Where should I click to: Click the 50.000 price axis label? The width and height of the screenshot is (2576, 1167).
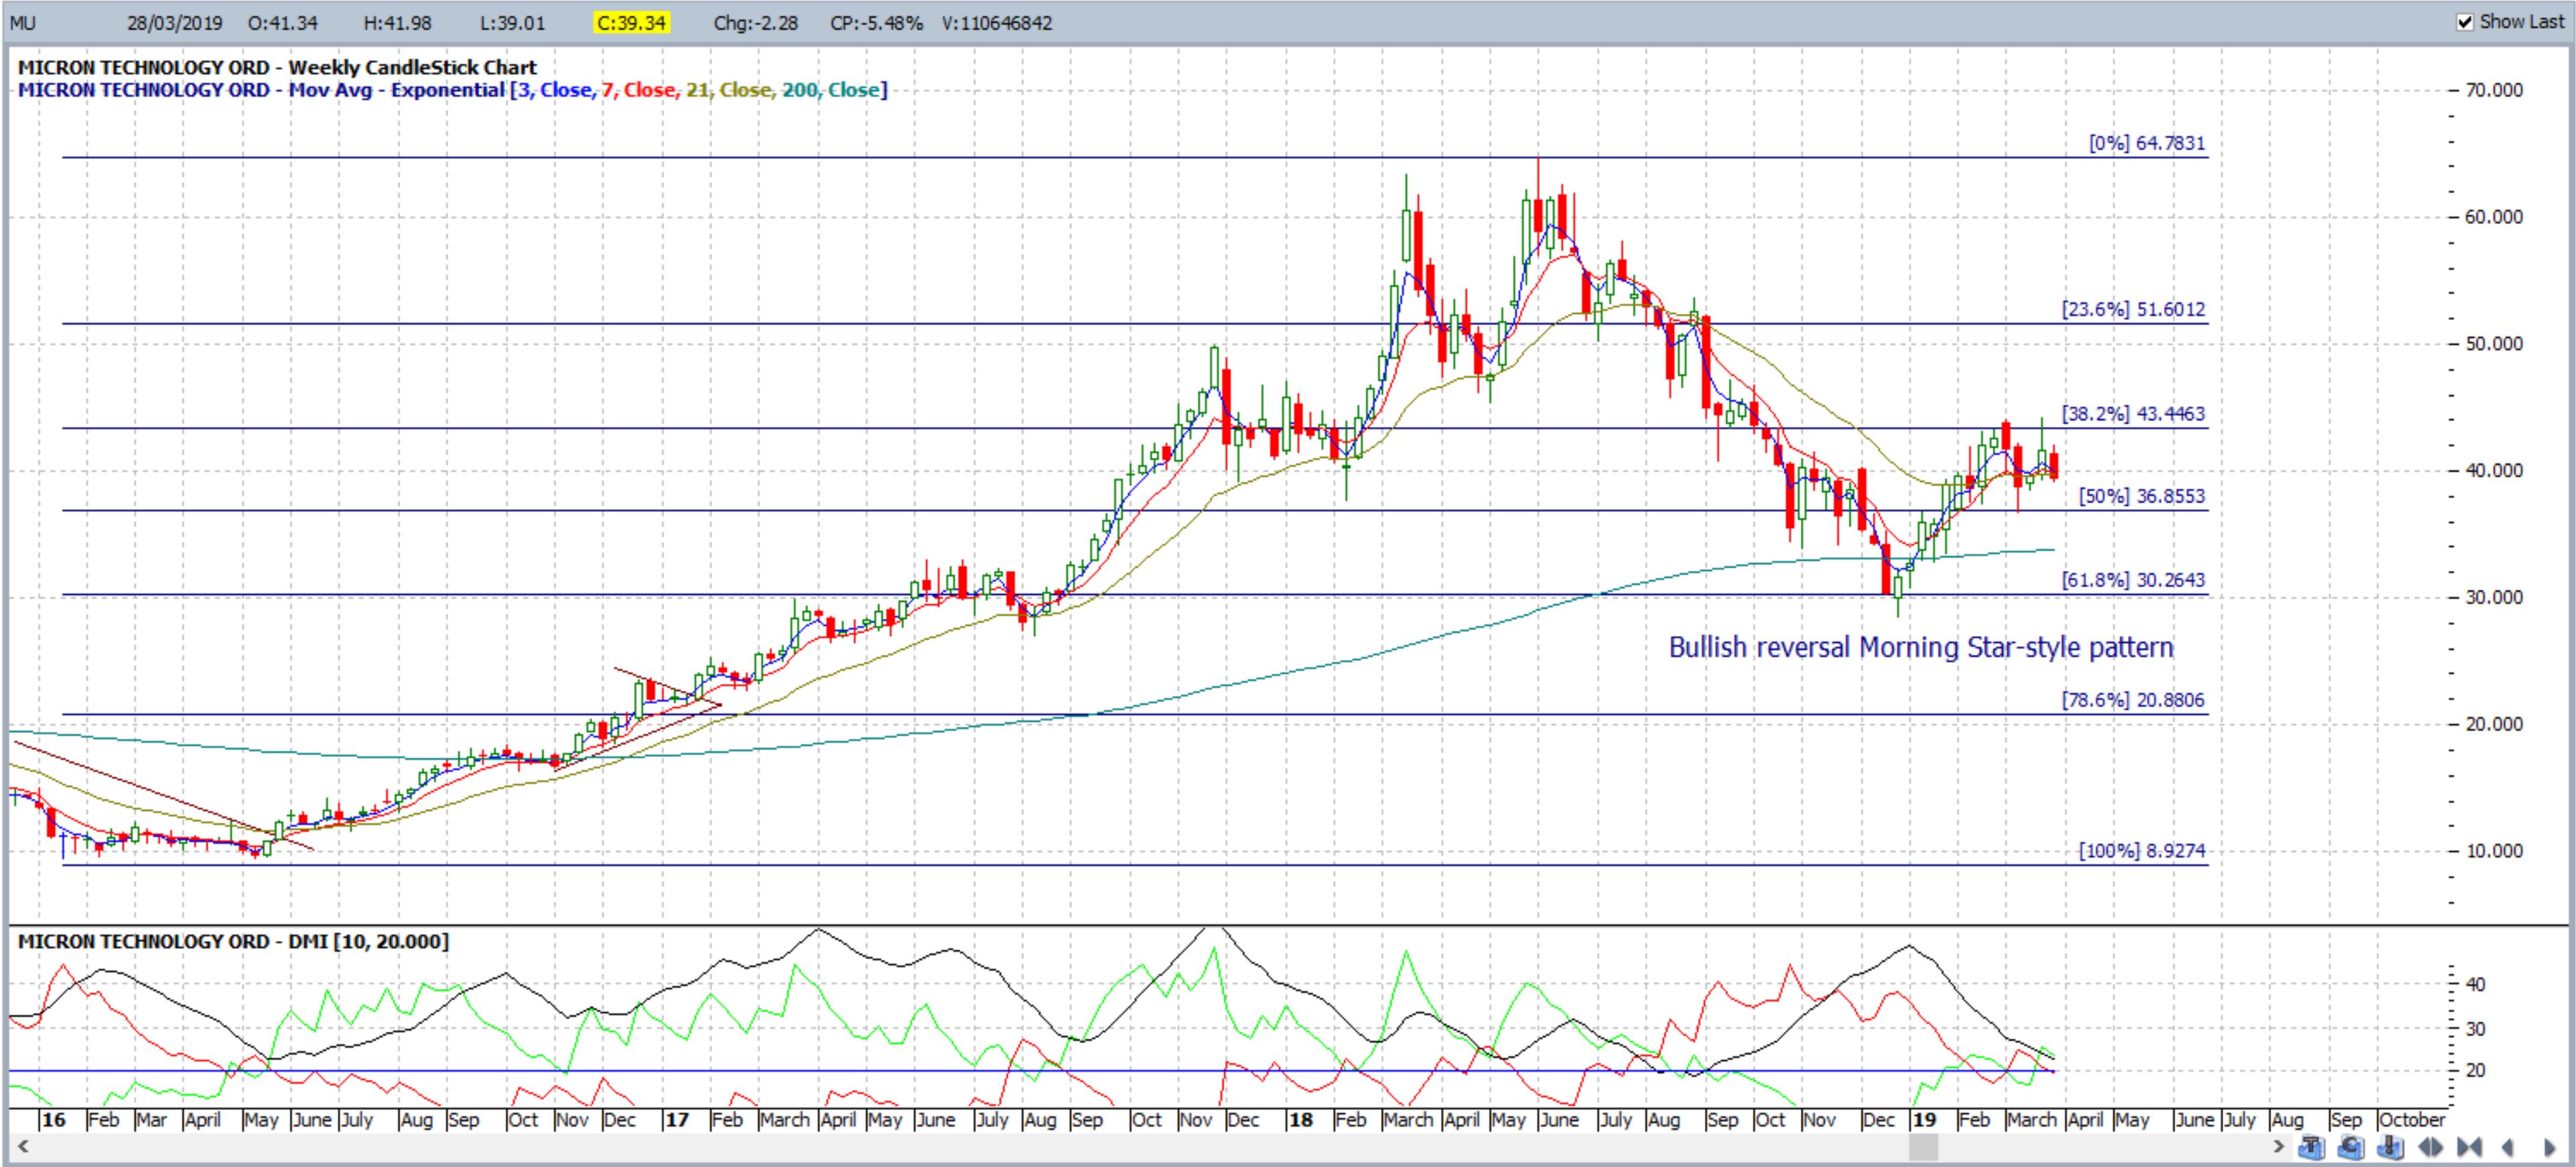[x=2494, y=344]
